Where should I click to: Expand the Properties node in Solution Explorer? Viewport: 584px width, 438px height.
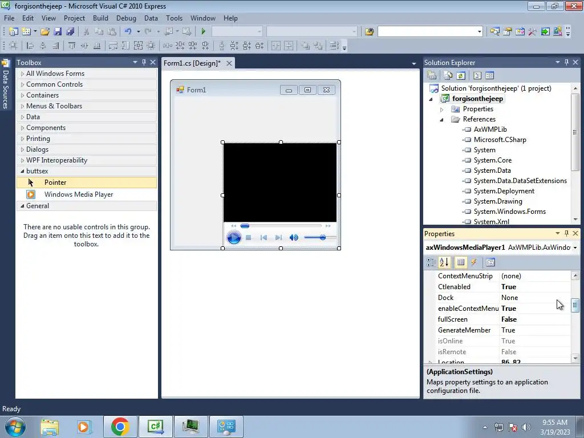coord(442,109)
